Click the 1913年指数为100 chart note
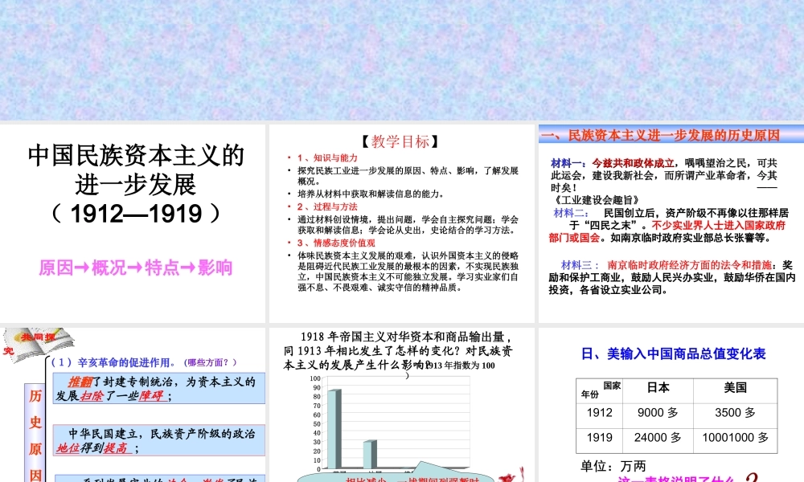Screen dimensions: 804x482 pos(461,366)
